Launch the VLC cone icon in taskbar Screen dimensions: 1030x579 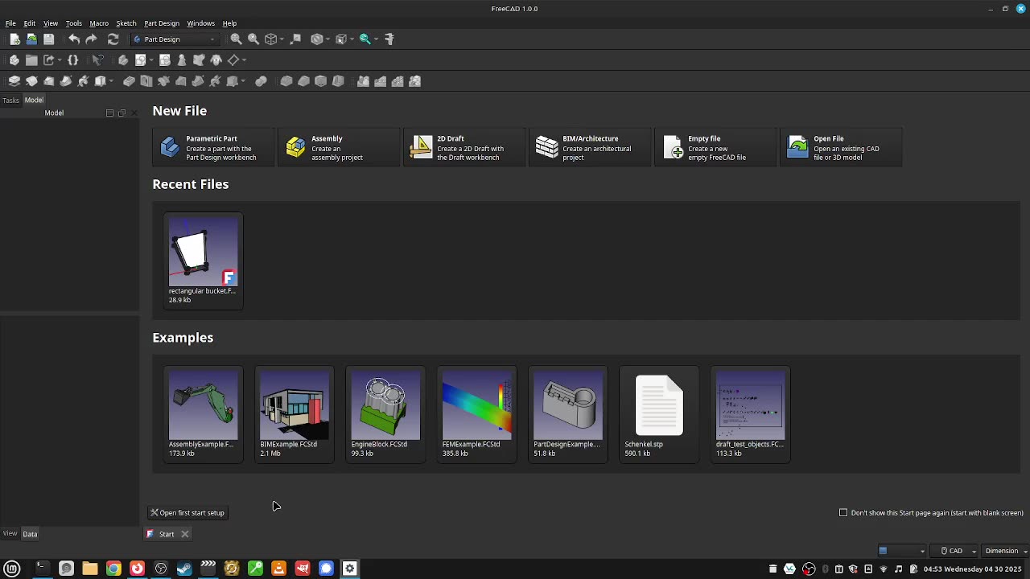pos(278,569)
